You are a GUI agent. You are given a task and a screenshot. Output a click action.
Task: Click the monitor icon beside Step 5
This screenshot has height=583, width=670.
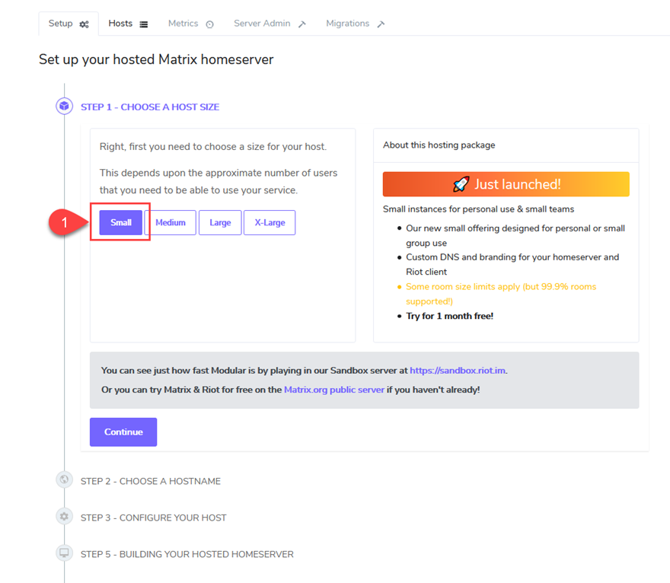(x=64, y=553)
